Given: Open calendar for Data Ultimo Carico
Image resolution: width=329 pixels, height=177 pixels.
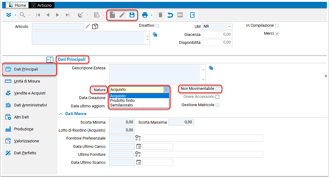Looking at the screenshot, I should click(139, 146).
